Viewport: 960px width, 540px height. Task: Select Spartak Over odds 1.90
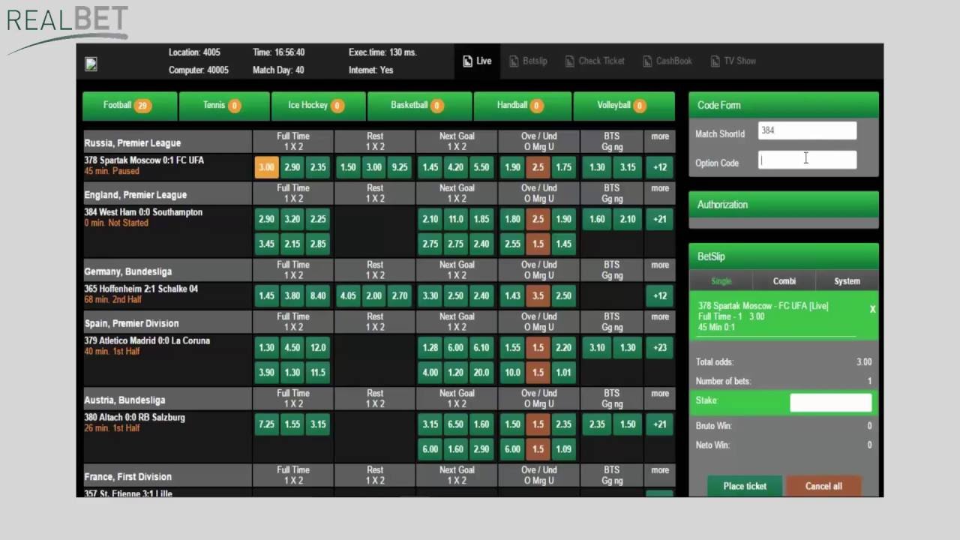[512, 167]
